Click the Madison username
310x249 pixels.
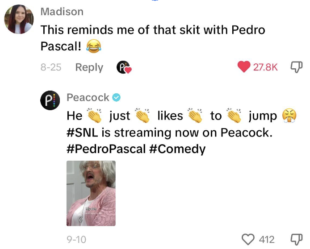(62, 12)
